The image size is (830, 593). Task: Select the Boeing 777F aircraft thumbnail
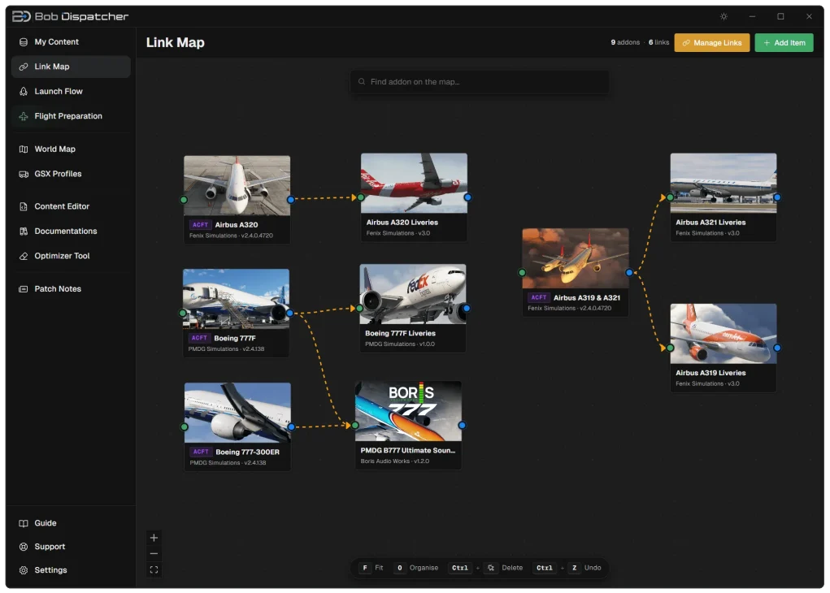pos(236,299)
